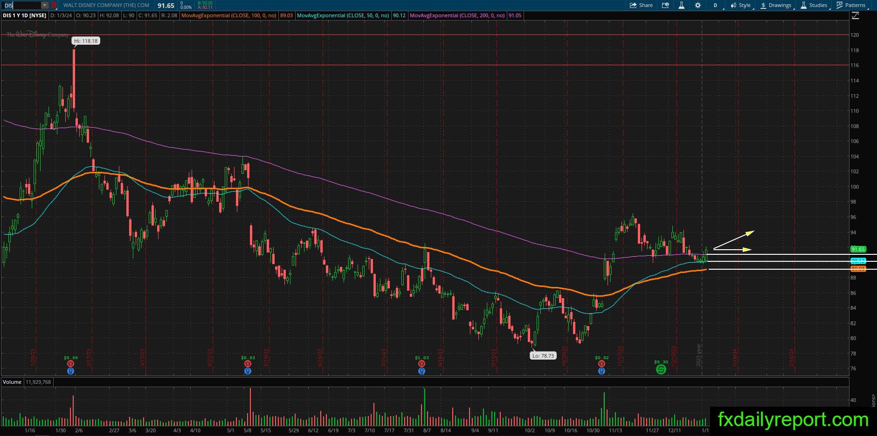Image resolution: width=877 pixels, height=436 pixels.
Task: Click the red earnings phone icon under $0.99
Action: pyautogui.click(x=70, y=364)
